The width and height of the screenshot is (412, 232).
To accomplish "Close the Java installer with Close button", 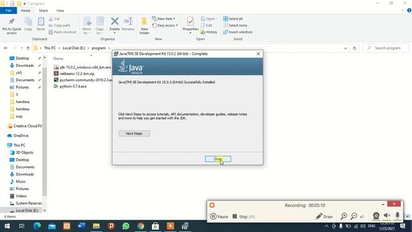I will click(x=218, y=159).
